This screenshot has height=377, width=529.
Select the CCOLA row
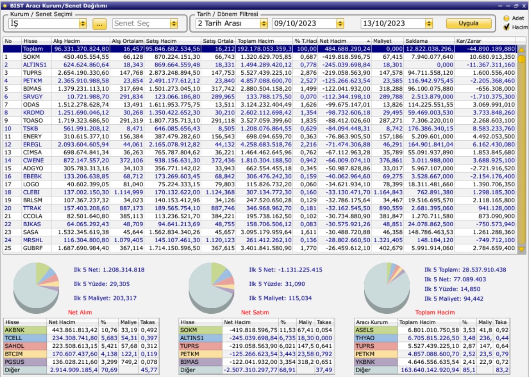click(x=259, y=216)
